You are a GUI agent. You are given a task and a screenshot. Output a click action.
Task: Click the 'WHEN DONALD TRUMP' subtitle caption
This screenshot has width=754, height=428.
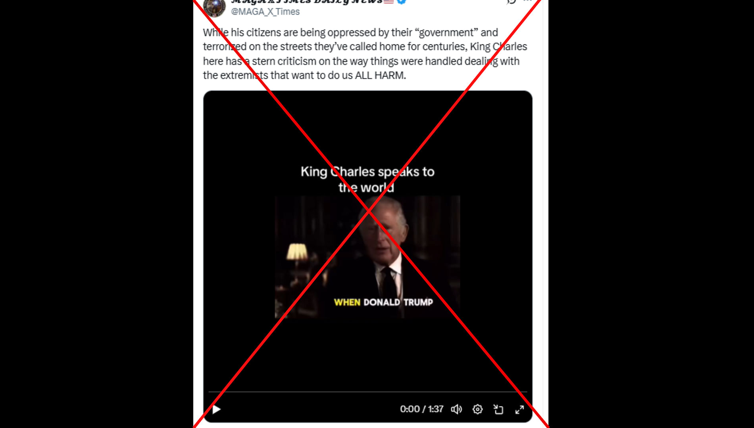[383, 302]
